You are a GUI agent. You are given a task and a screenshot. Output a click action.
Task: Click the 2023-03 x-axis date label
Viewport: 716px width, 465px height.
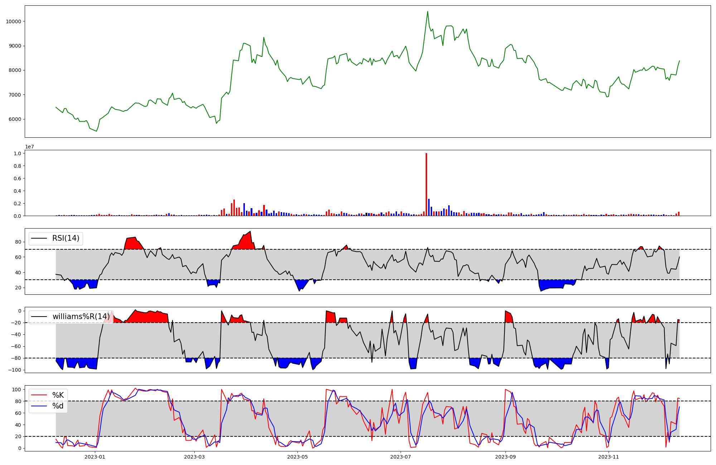(194, 457)
